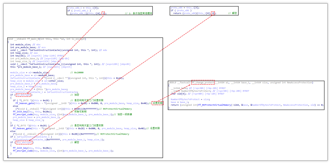Click the 'char old[4]' declaration

181,94
